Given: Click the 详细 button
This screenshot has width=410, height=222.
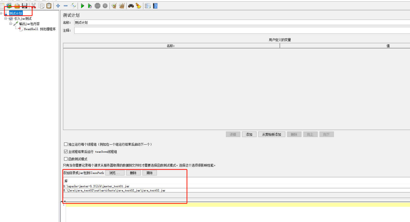Looking at the screenshot, I should [233, 134].
